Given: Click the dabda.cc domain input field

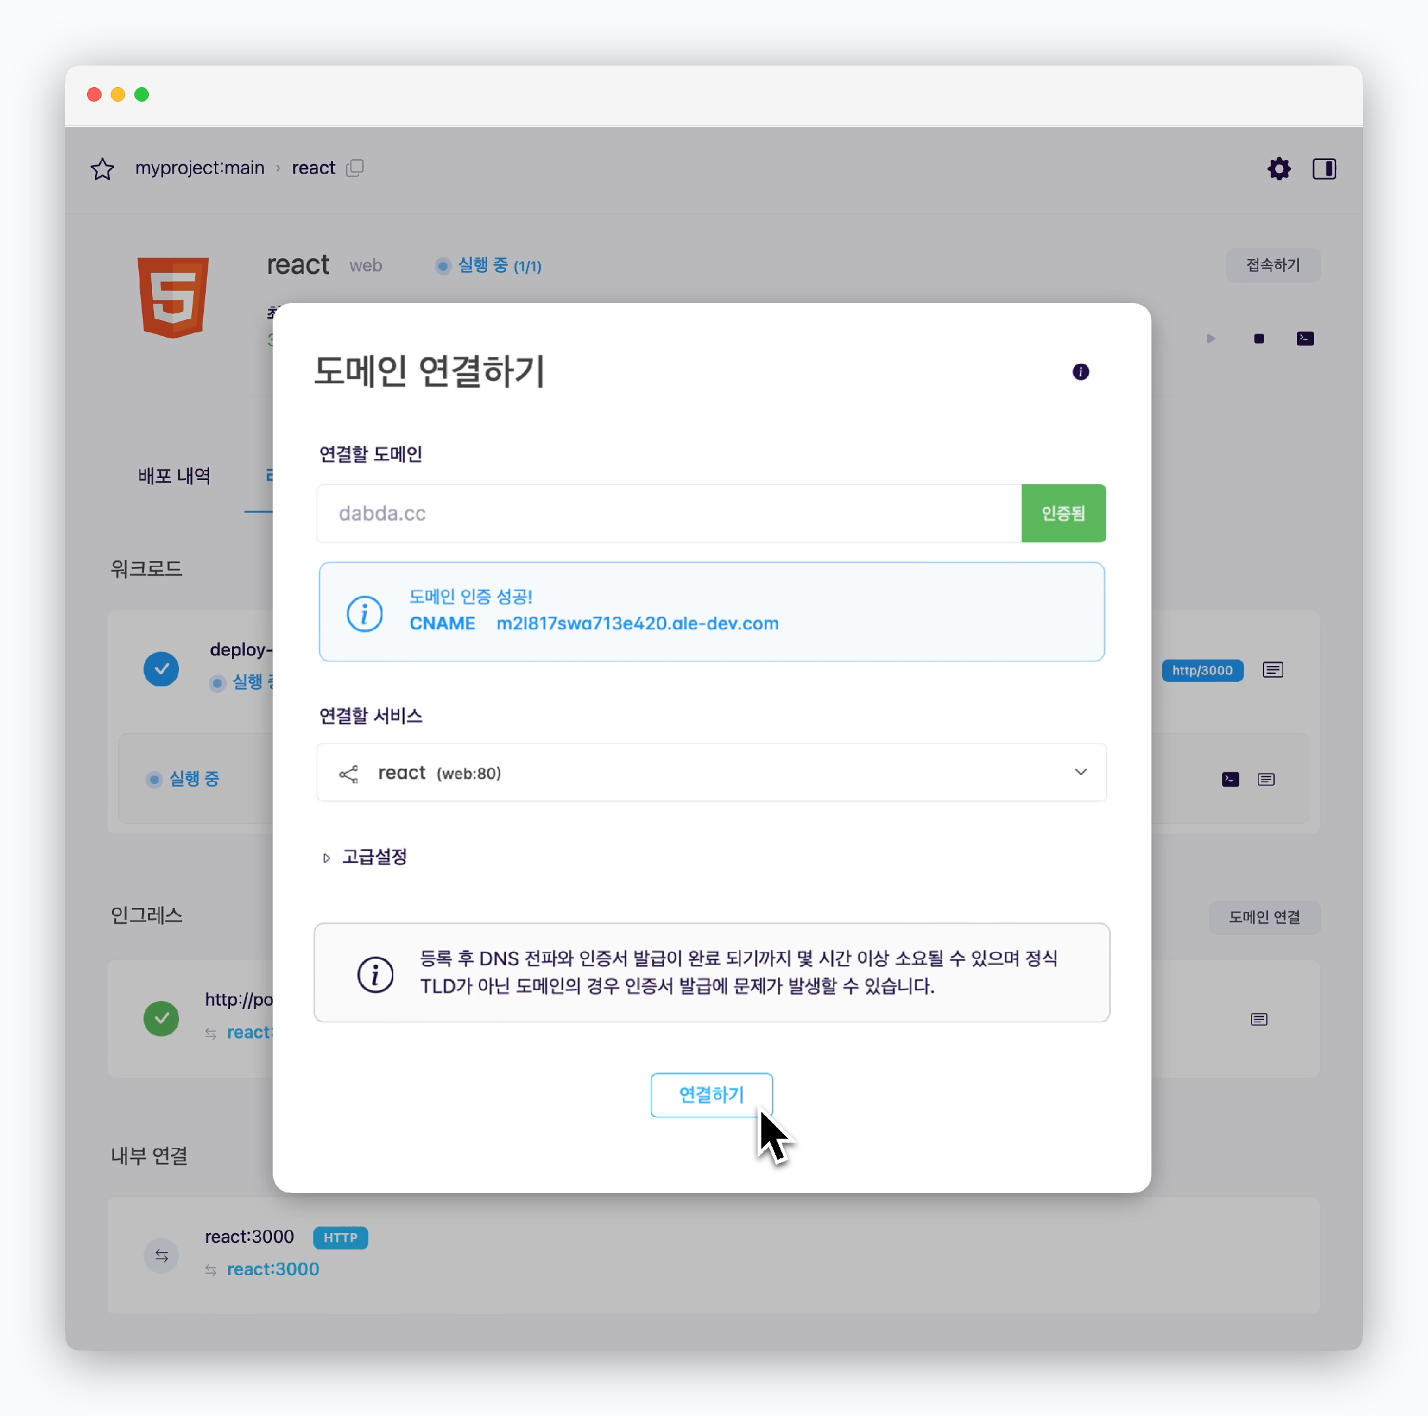Looking at the screenshot, I should tap(669, 513).
